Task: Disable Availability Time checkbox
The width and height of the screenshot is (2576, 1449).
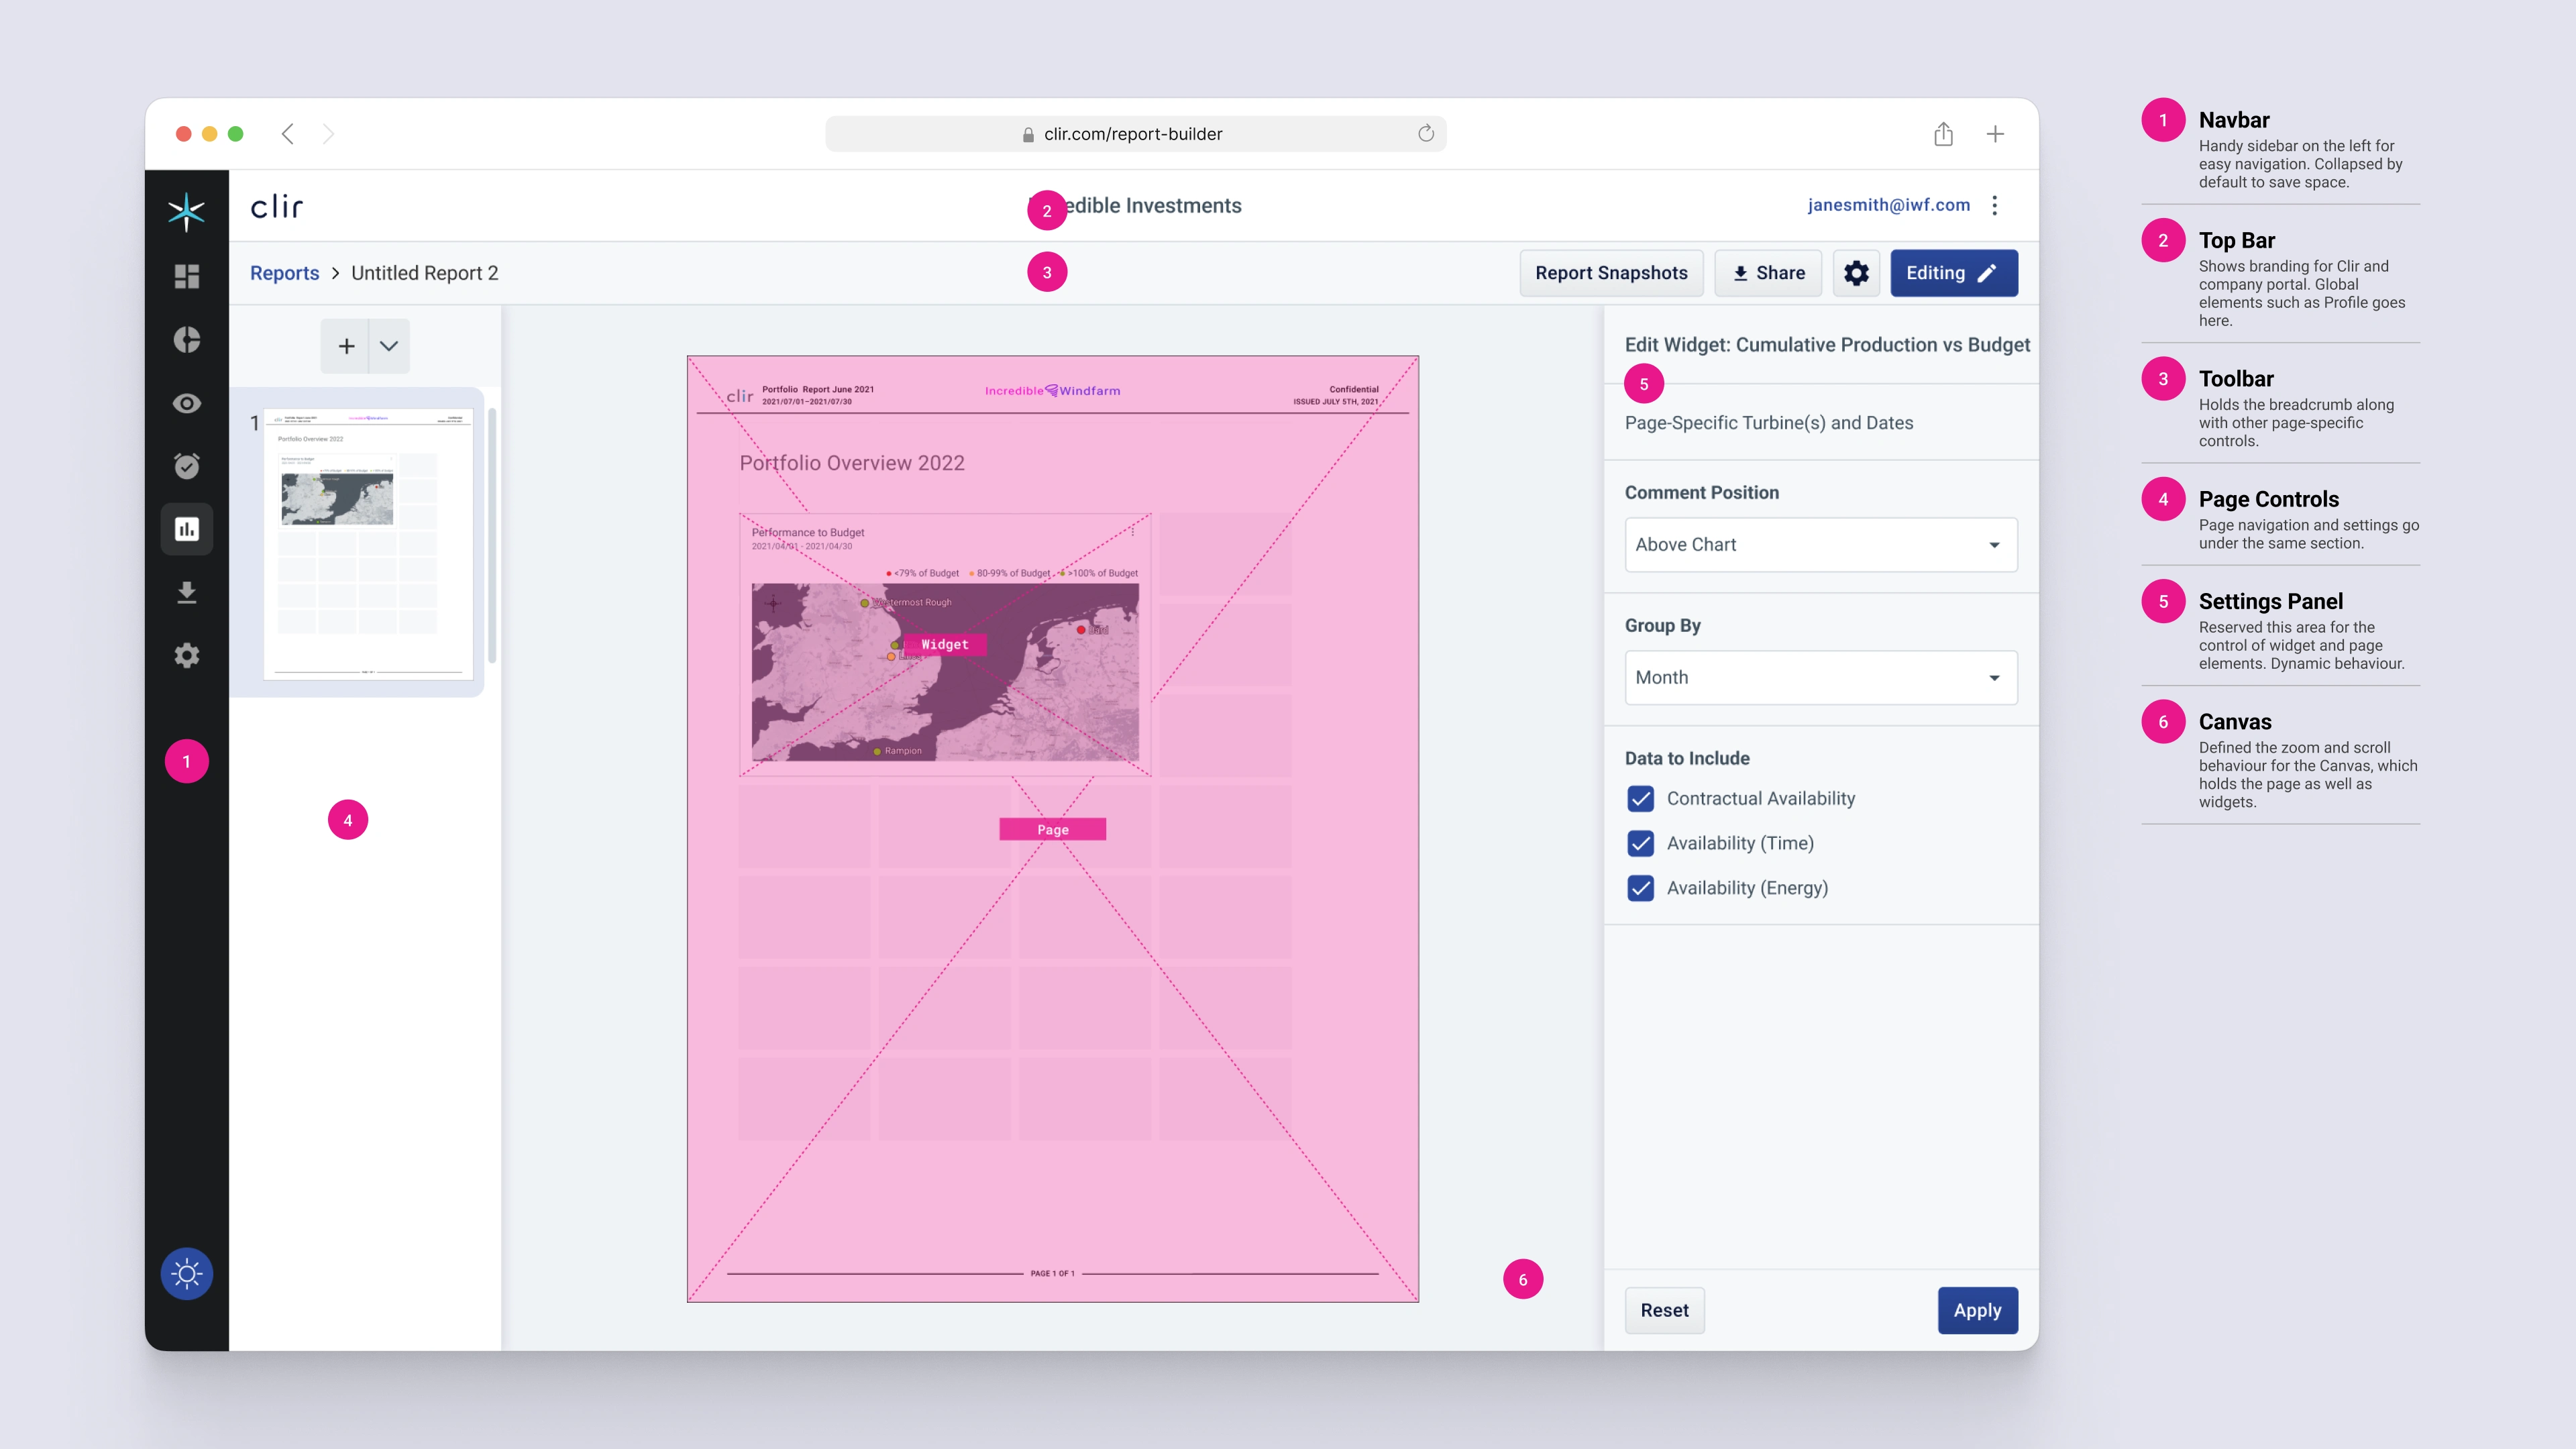Action: pos(1640,842)
